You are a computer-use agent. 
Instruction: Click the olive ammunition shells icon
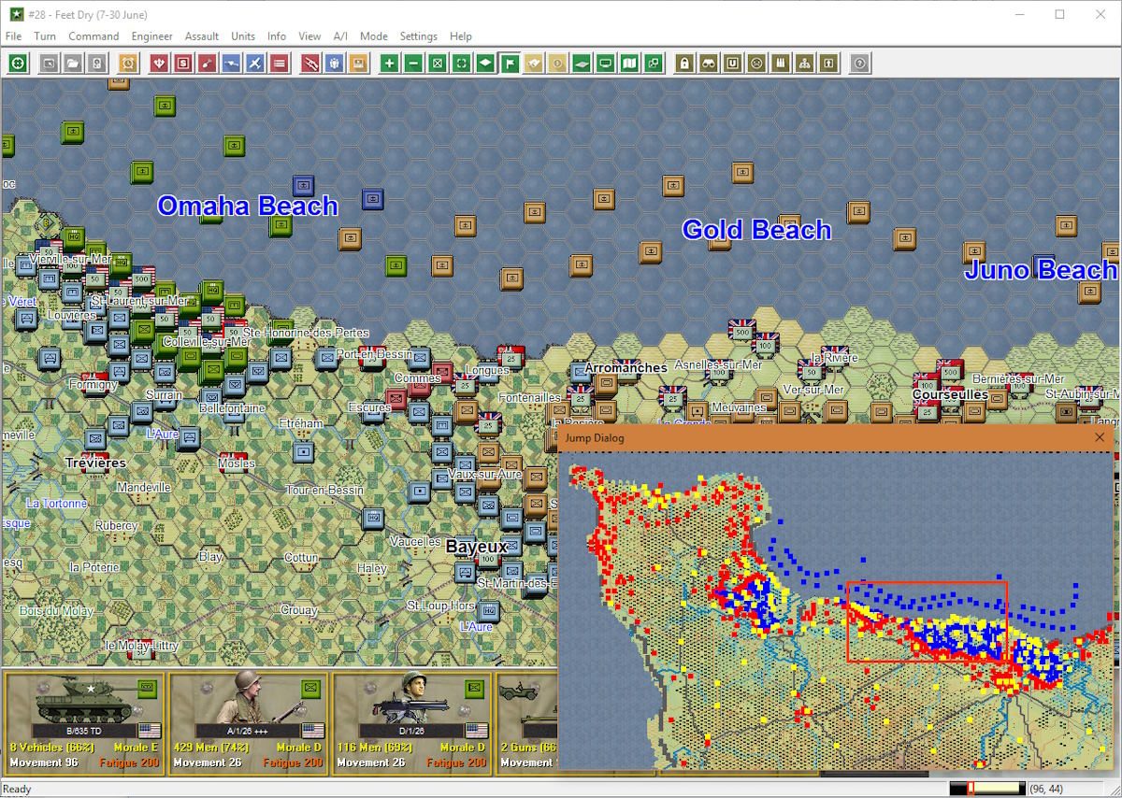[x=781, y=64]
